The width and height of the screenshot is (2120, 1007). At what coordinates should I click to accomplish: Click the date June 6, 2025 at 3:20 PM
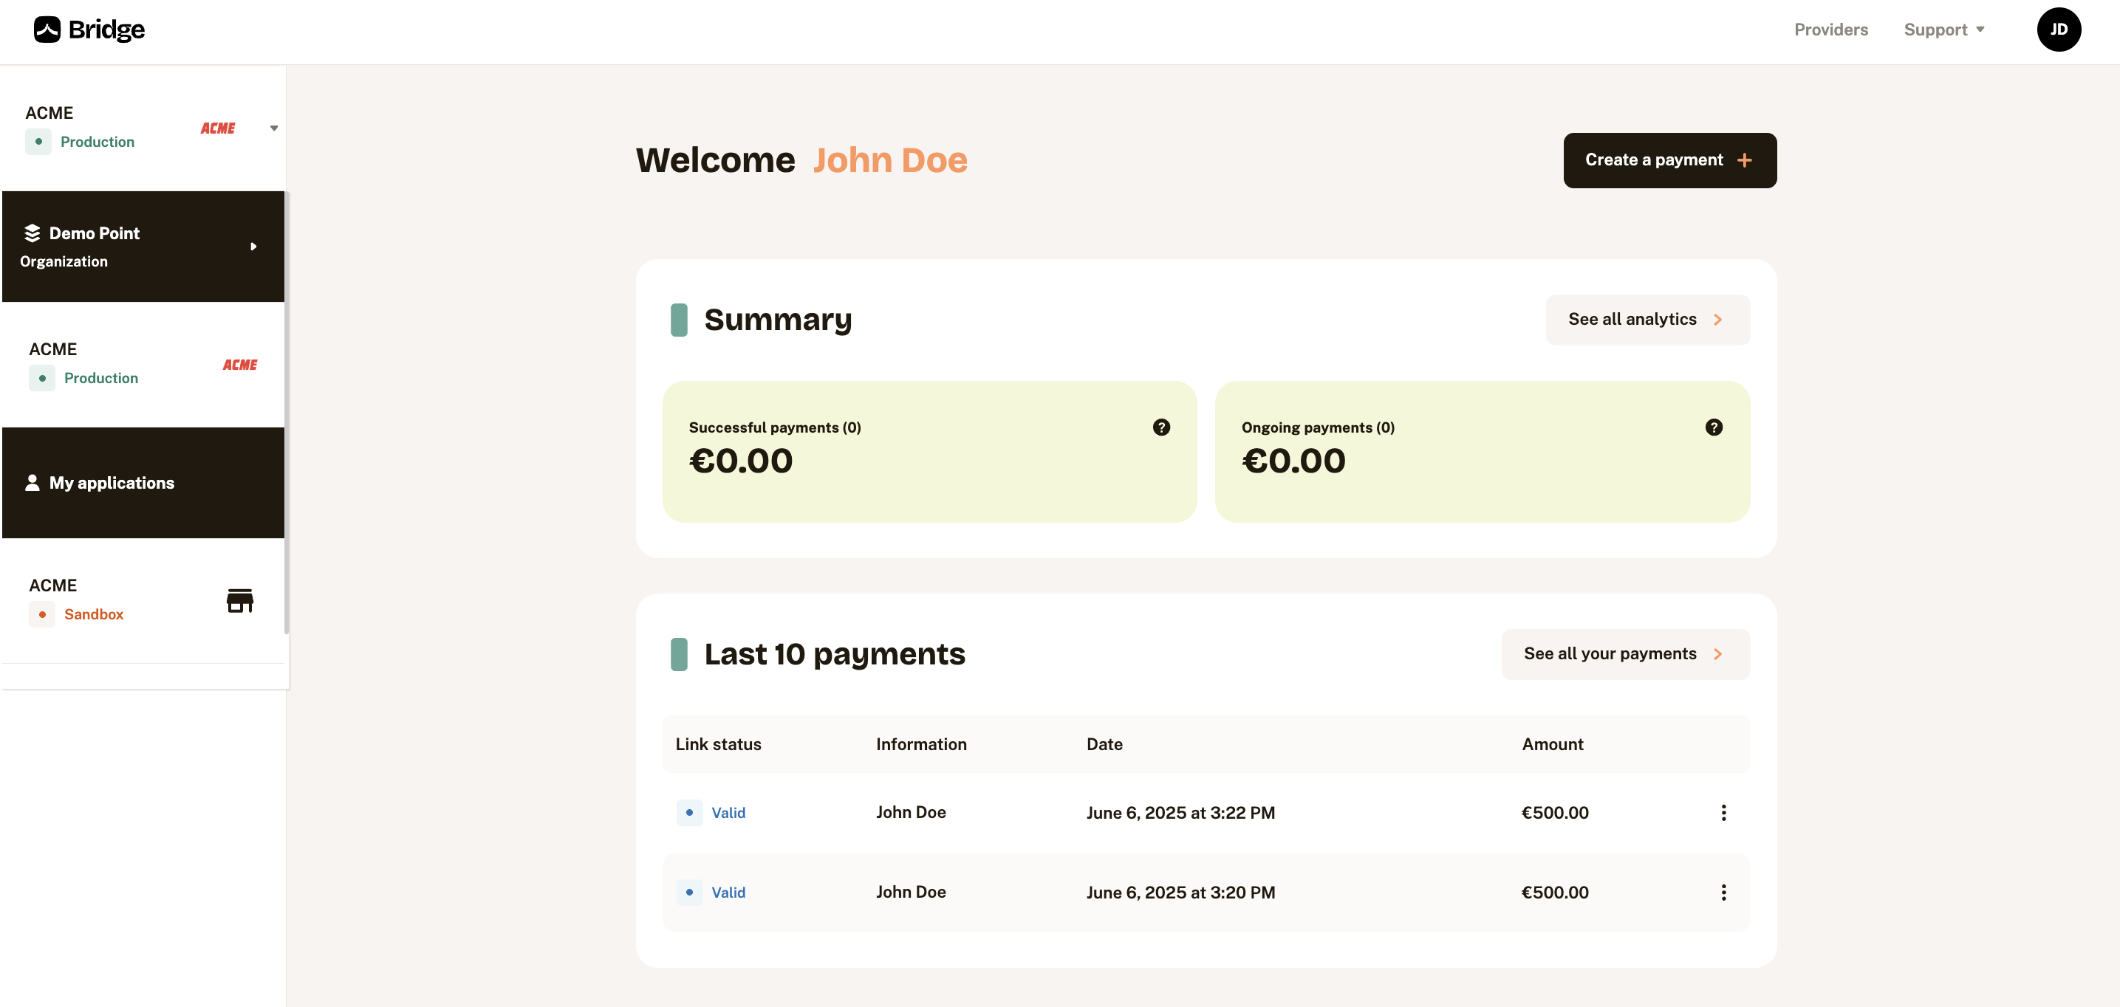tap(1180, 893)
